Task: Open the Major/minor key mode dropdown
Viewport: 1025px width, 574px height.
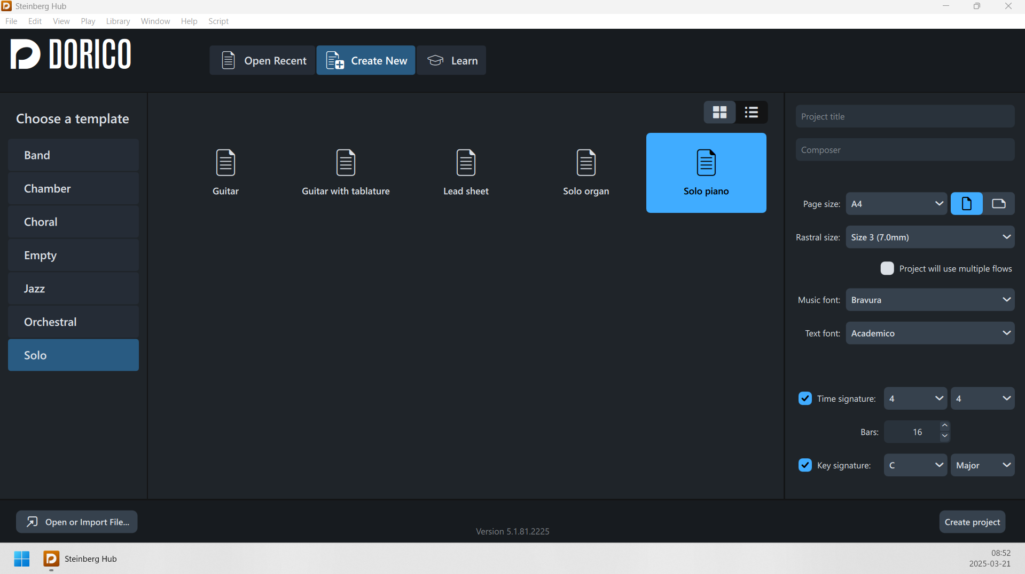Action: pos(982,465)
